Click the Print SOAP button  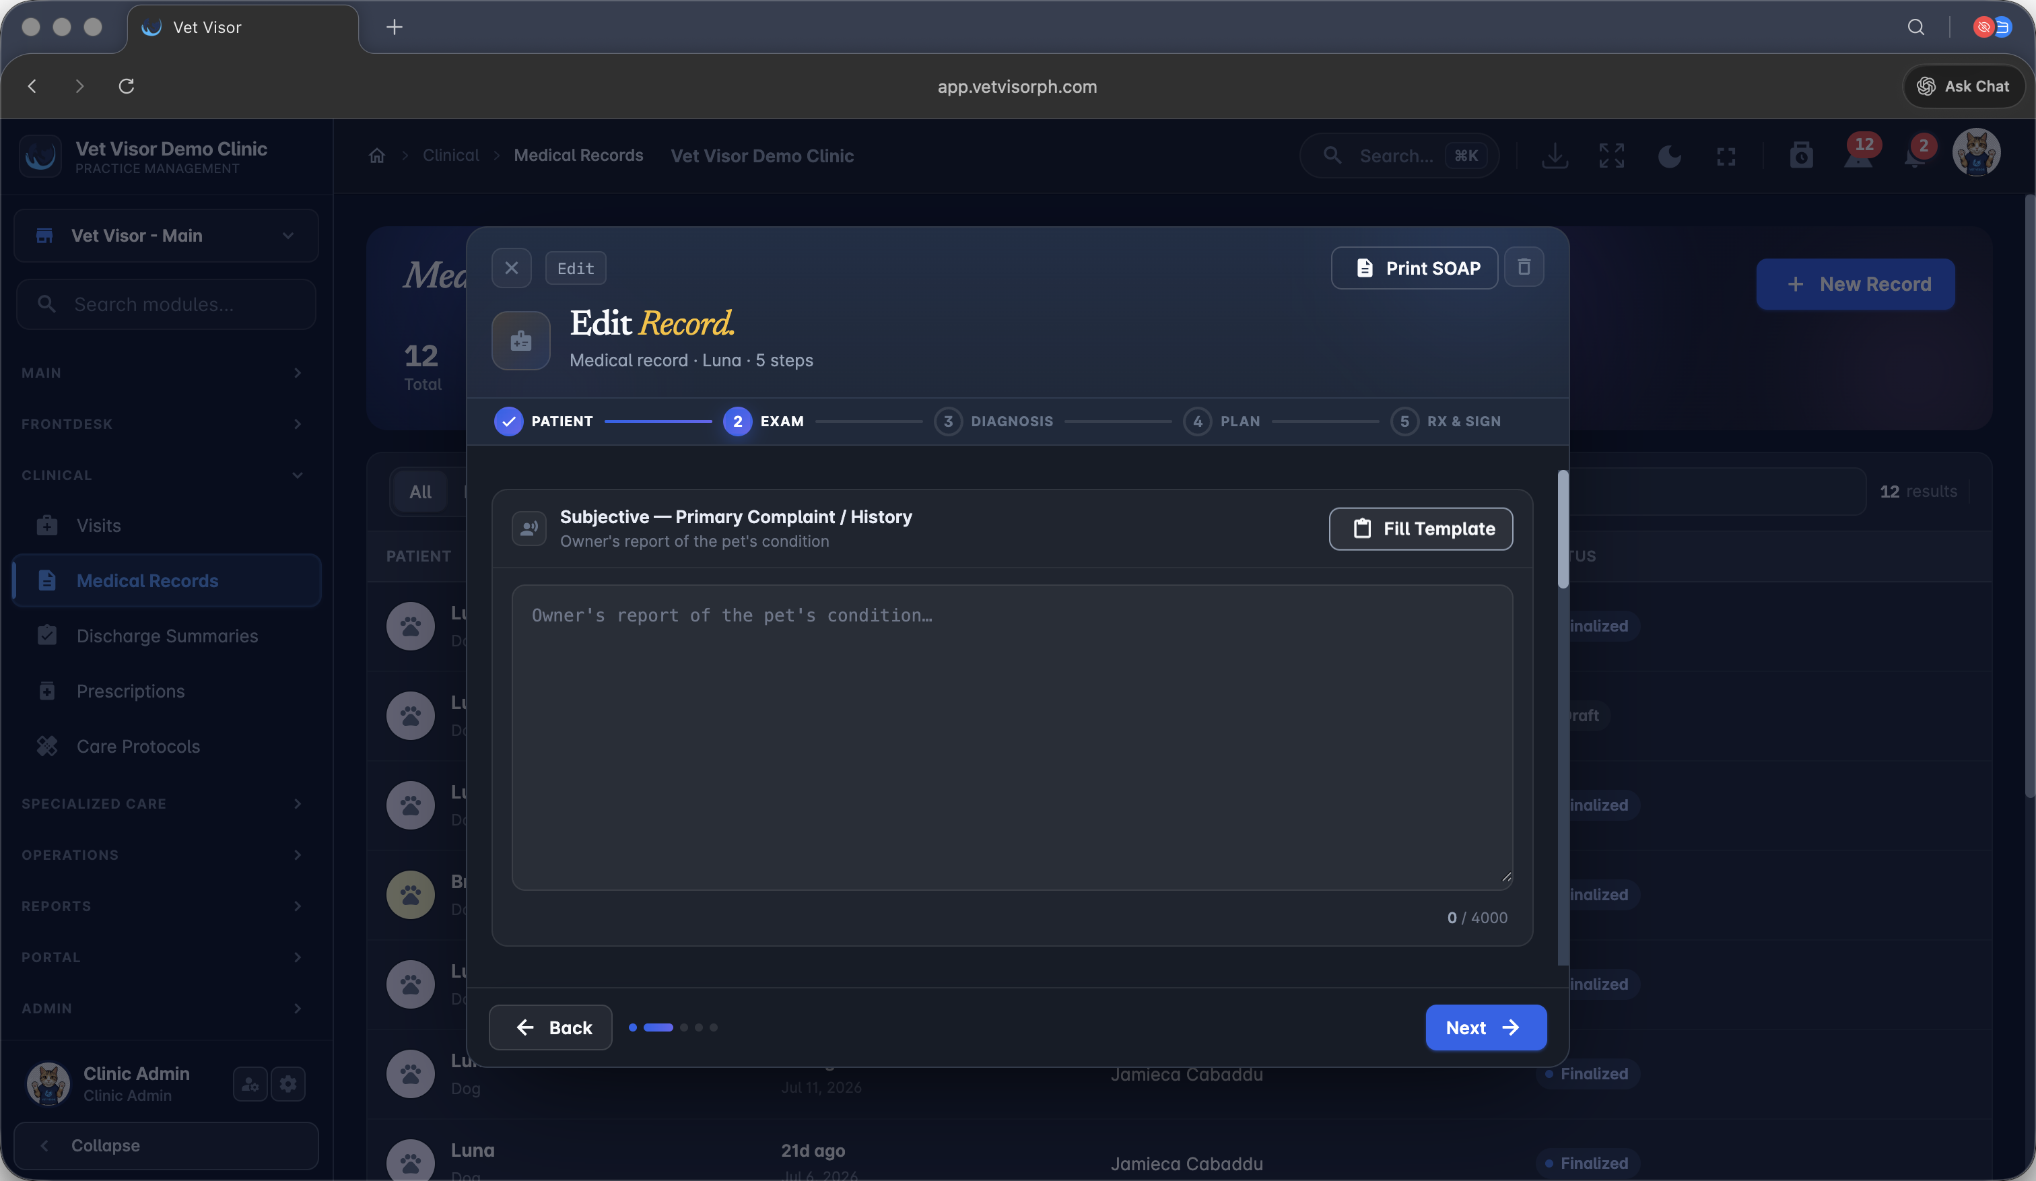(x=1414, y=268)
